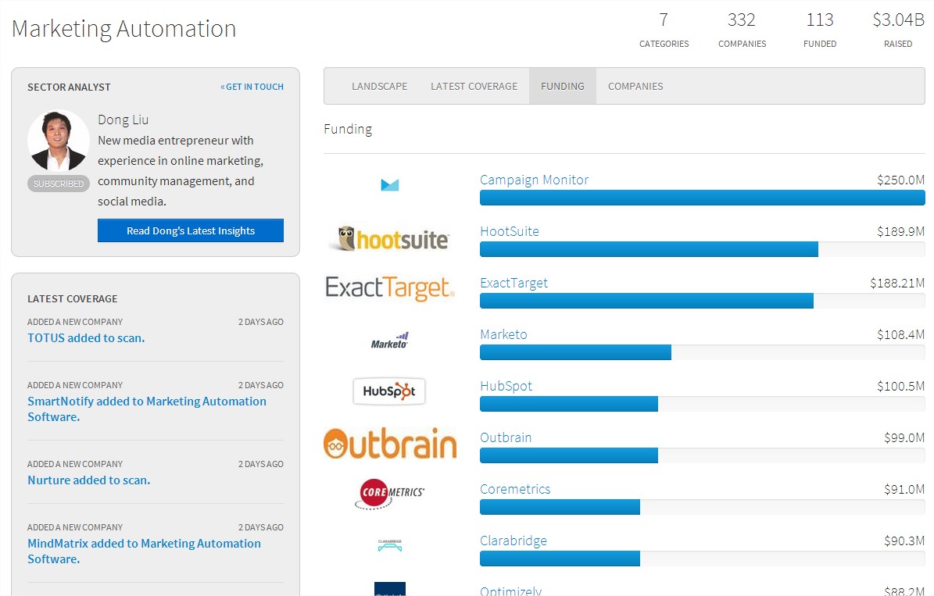Image resolution: width=934 pixels, height=596 pixels.
Task: Click Dong Liu's profile photo
Action: [59, 140]
